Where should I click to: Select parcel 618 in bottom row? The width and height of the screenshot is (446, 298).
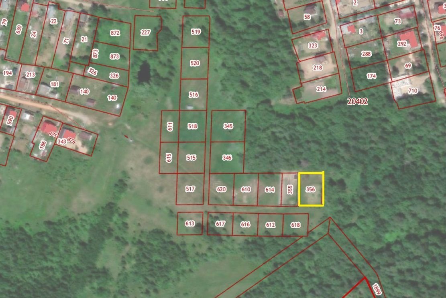[x=295, y=225]
